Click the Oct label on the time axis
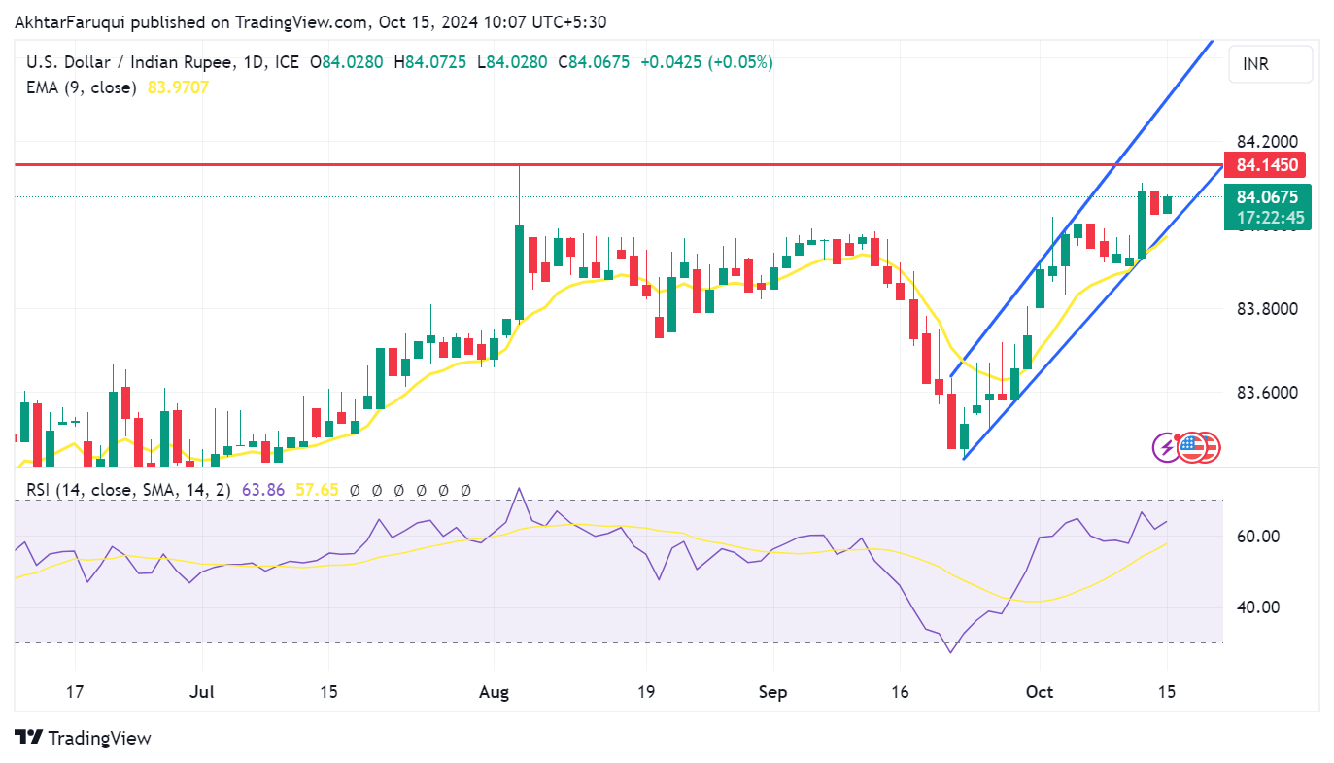 point(1040,692)
